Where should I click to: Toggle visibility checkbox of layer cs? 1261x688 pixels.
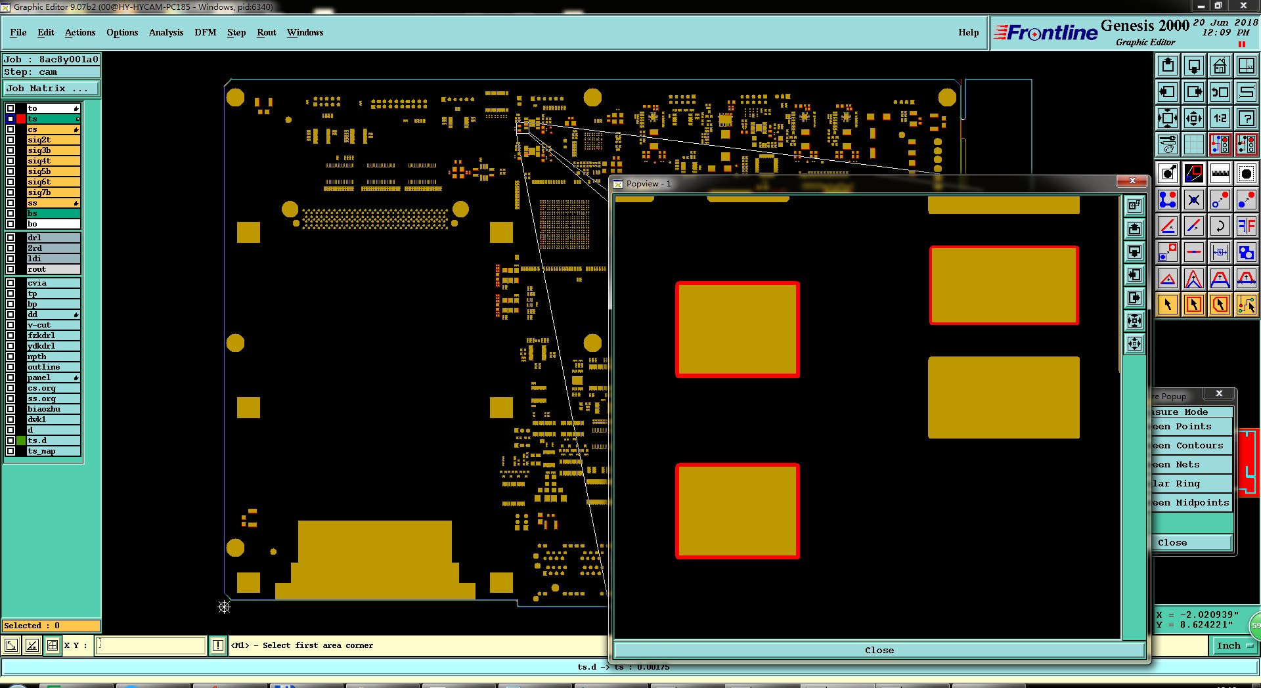(11, 129)
